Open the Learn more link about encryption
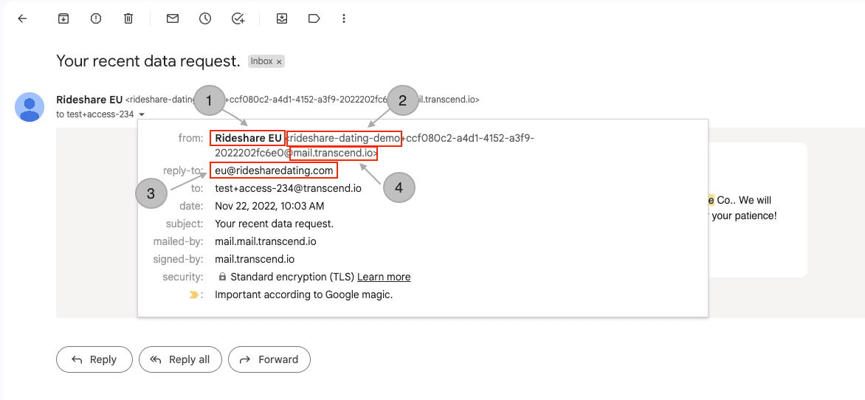This screenshot has width=865, height=400. click(384, 277)
